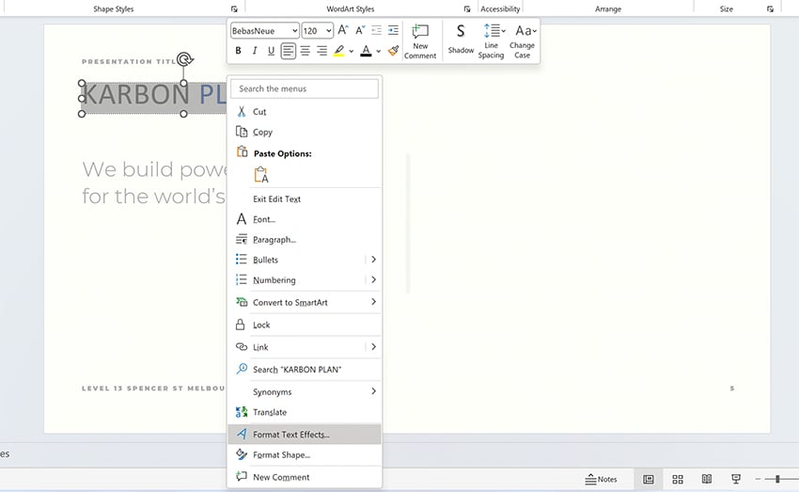Toggle Underline formatting
799x492 pixels.
(271, 51)
